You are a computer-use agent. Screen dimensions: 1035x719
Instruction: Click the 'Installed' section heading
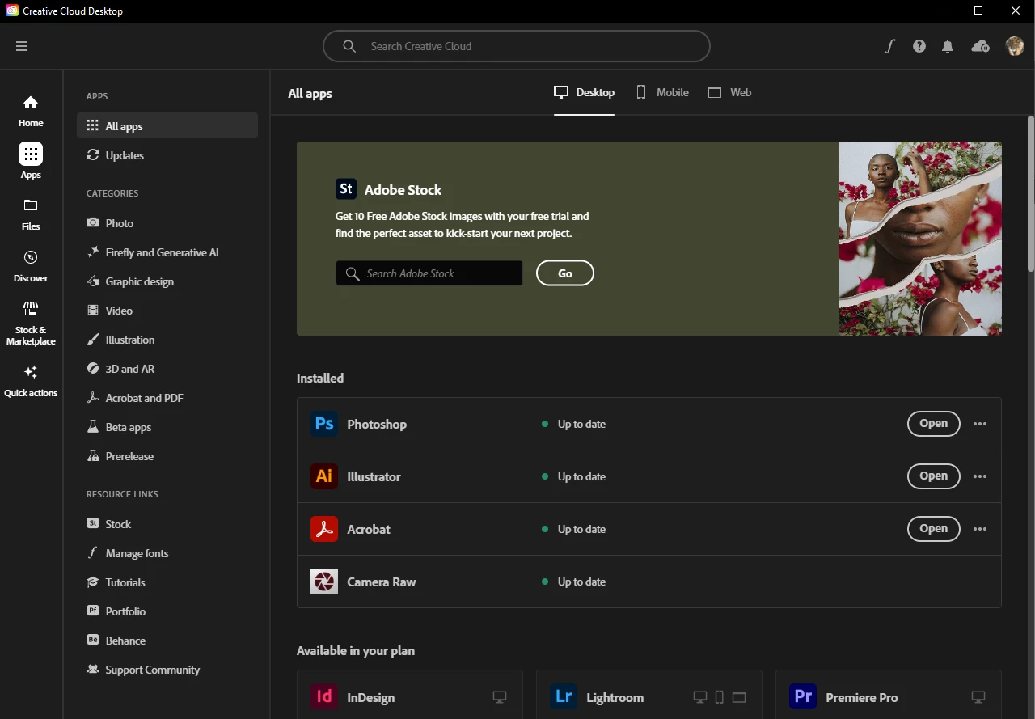click(320, 378)
